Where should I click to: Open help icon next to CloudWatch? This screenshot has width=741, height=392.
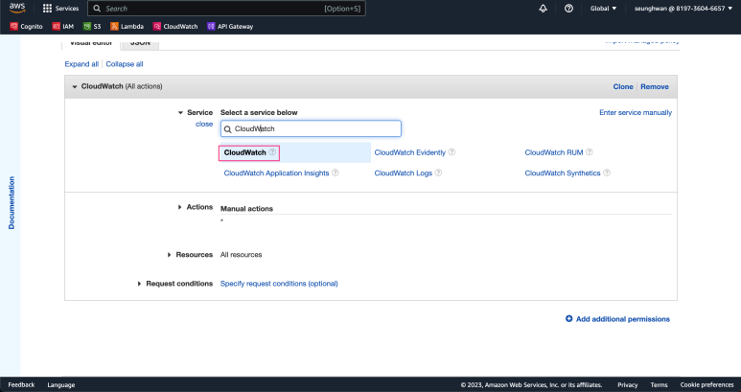272,152
